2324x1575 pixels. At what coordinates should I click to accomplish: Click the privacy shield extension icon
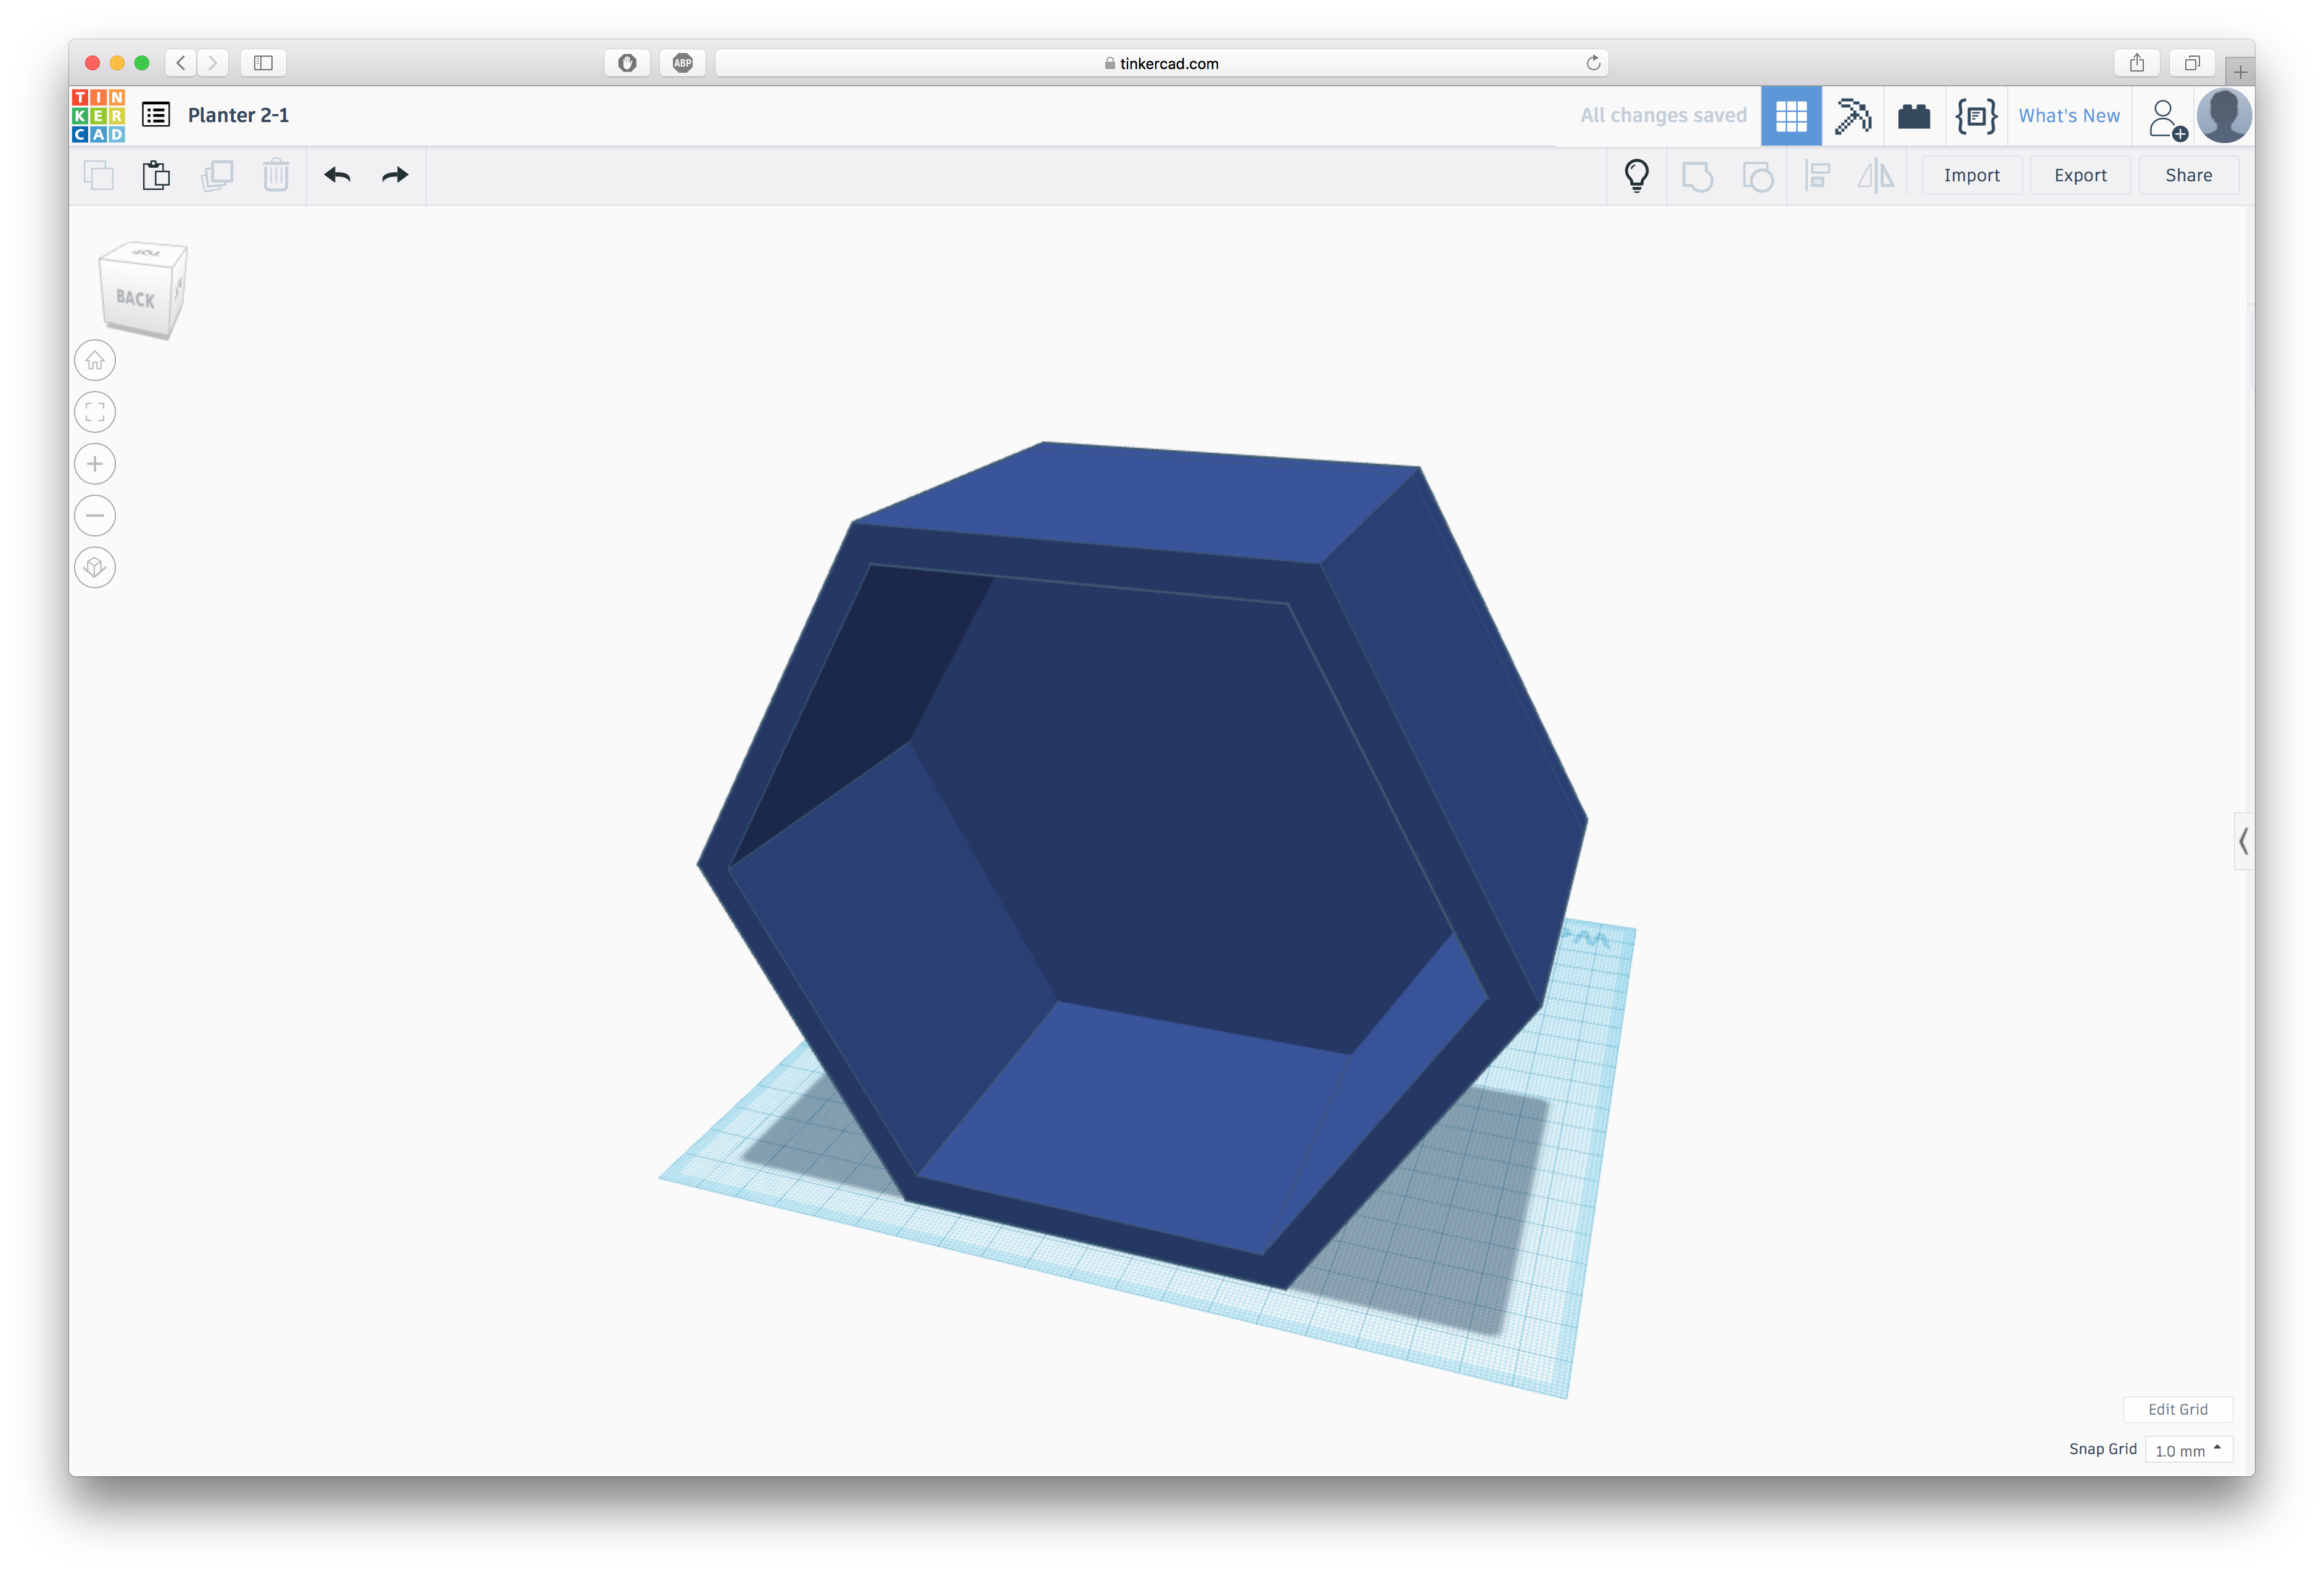pyautogui.click(x=627, y=63)
